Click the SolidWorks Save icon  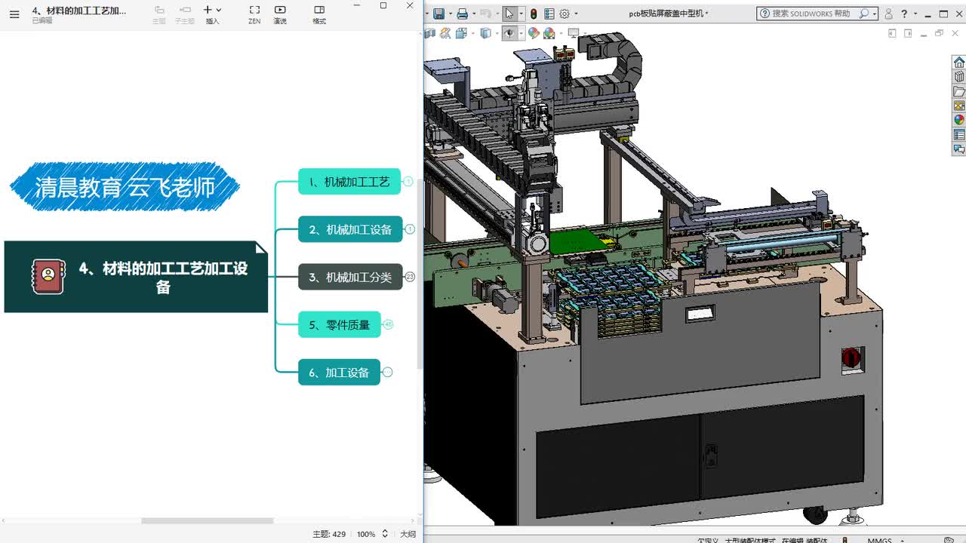(438, 14)
